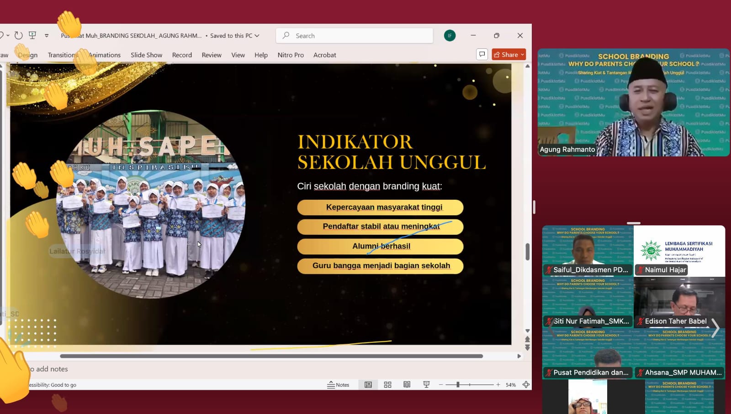
Task: Show next participants page in video gallery
Action: point(715,327)
